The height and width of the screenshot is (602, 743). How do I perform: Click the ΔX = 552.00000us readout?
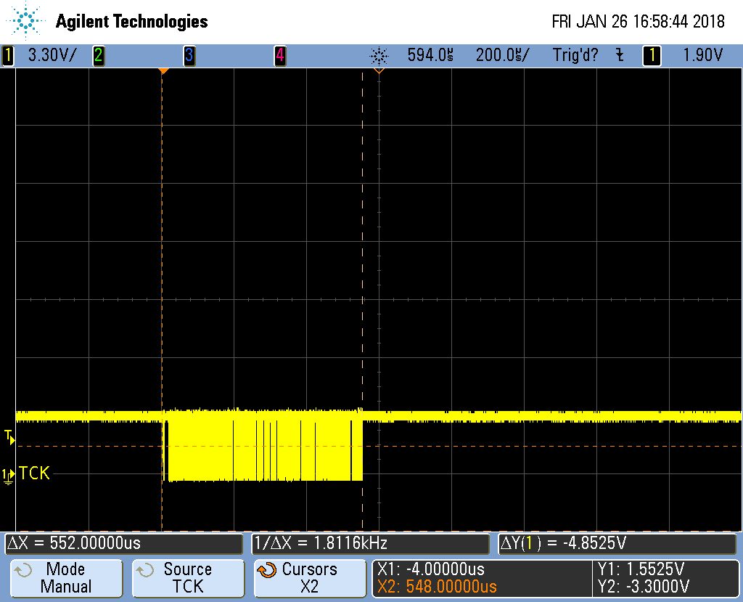tap(124, 543)
